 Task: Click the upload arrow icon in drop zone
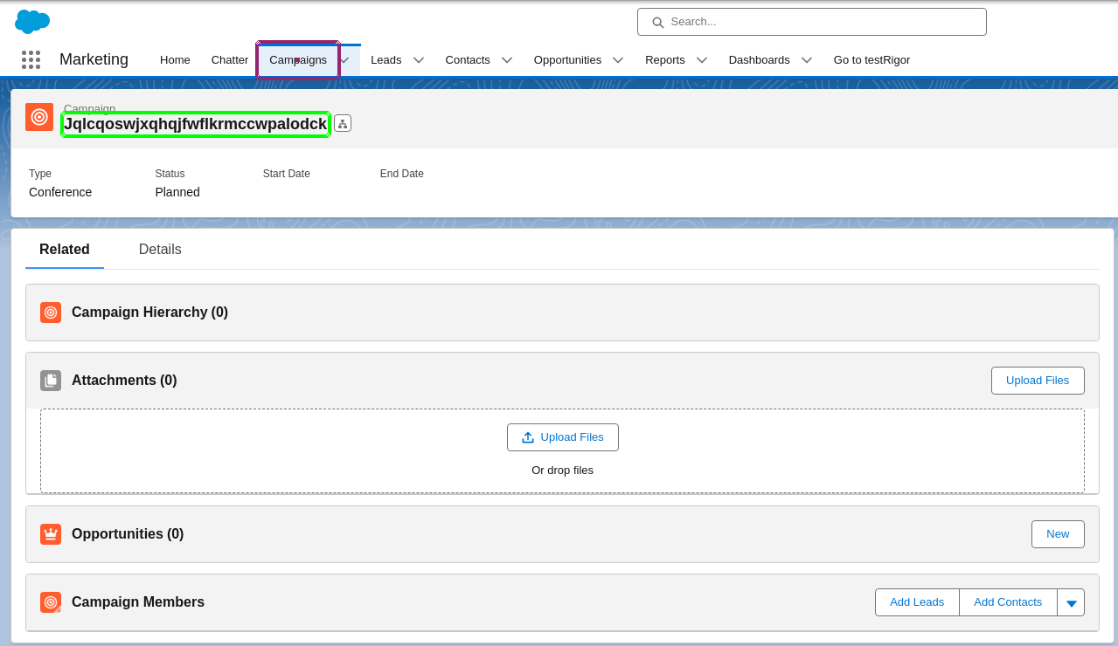click(x=528, y=437)
